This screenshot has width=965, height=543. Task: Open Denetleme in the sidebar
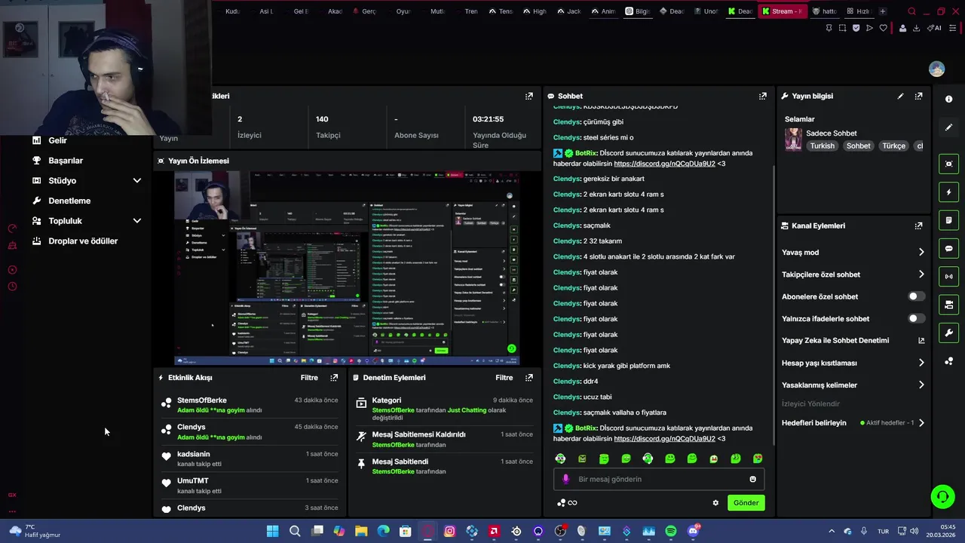coord(69,201)
